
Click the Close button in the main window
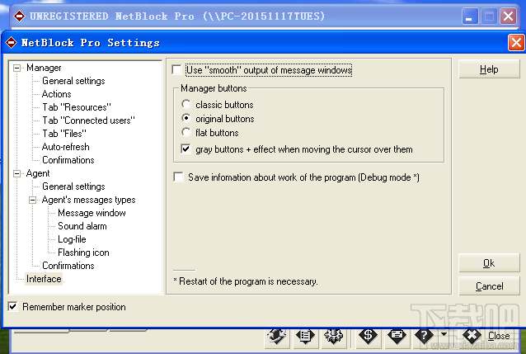[x=488, y=336]
